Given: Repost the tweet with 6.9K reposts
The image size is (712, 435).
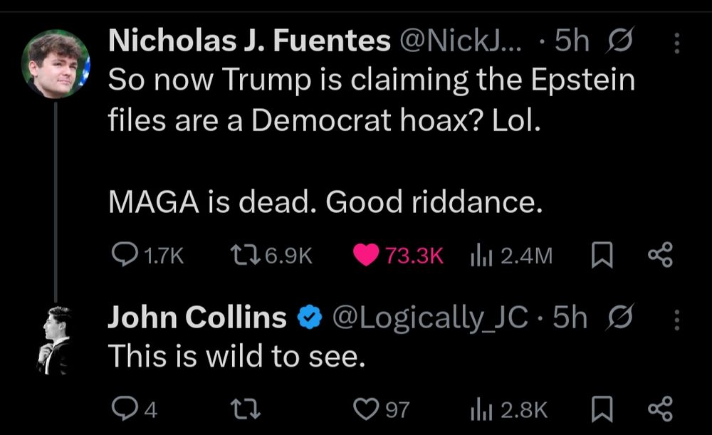Looking at the screenshot, I should (x=247, y=256).
